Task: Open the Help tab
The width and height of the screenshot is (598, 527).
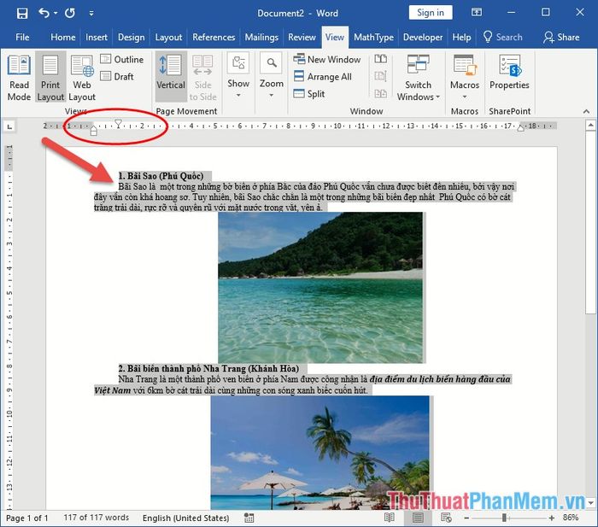Action: pos(461,37)
